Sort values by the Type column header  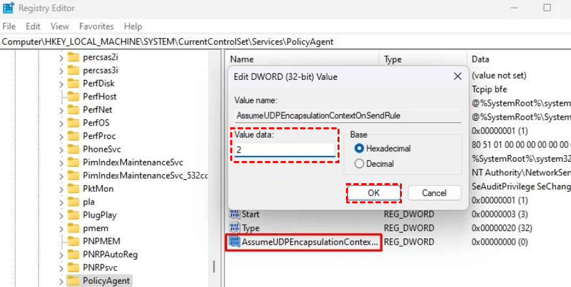423,59
